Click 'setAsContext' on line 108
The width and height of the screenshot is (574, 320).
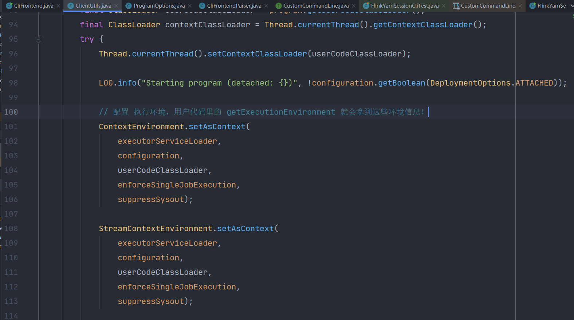tap(245, 229)
